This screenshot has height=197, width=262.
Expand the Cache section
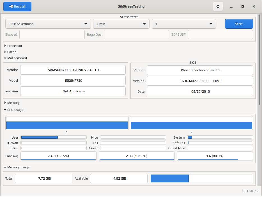[x=10, y=52]
